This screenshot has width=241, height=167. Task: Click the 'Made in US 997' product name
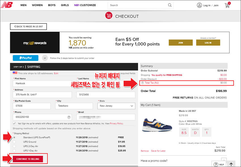(187, 111)
